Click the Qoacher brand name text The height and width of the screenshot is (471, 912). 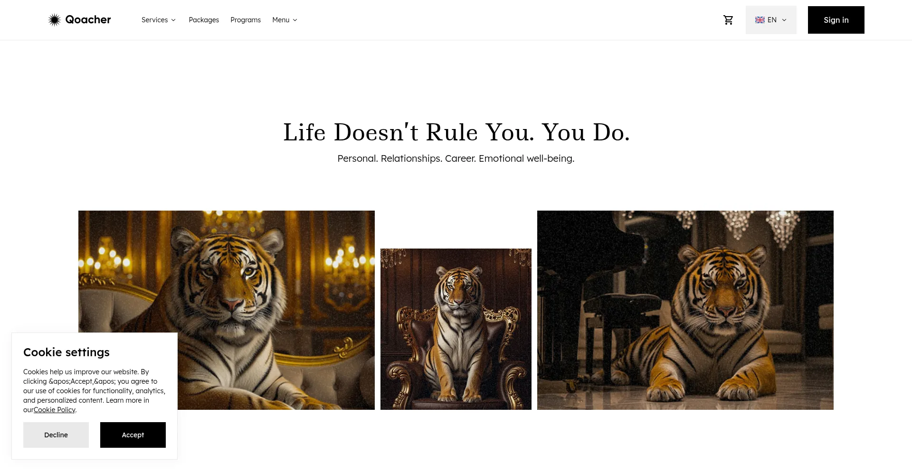coord(88,19)
